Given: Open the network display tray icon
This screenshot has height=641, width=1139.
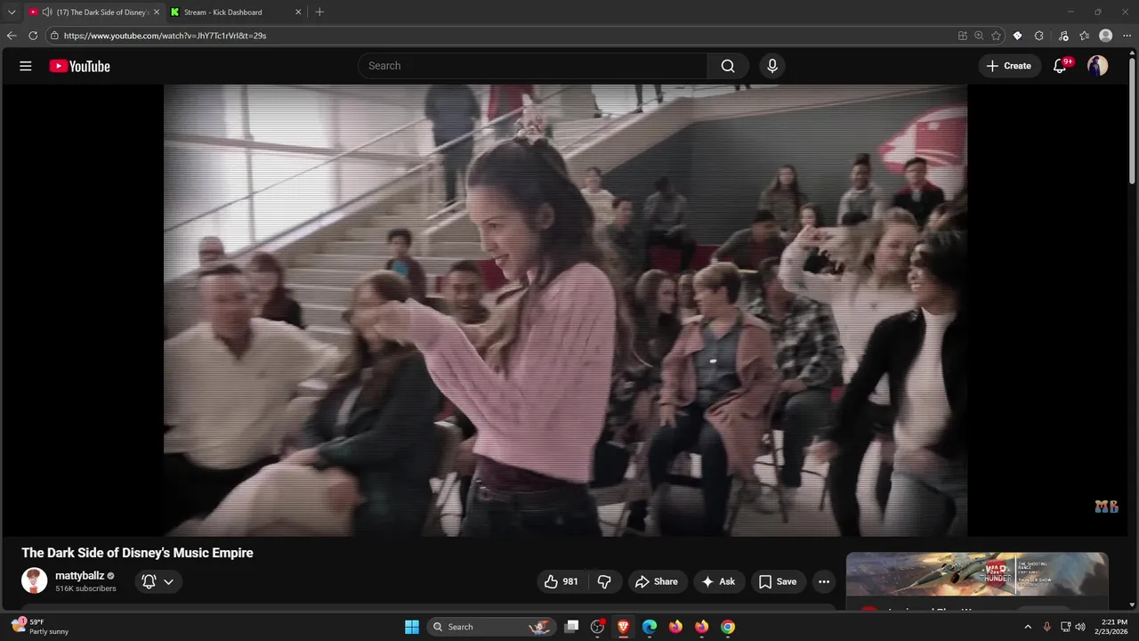Looking at the screenshot, I should click(1064, 627).
